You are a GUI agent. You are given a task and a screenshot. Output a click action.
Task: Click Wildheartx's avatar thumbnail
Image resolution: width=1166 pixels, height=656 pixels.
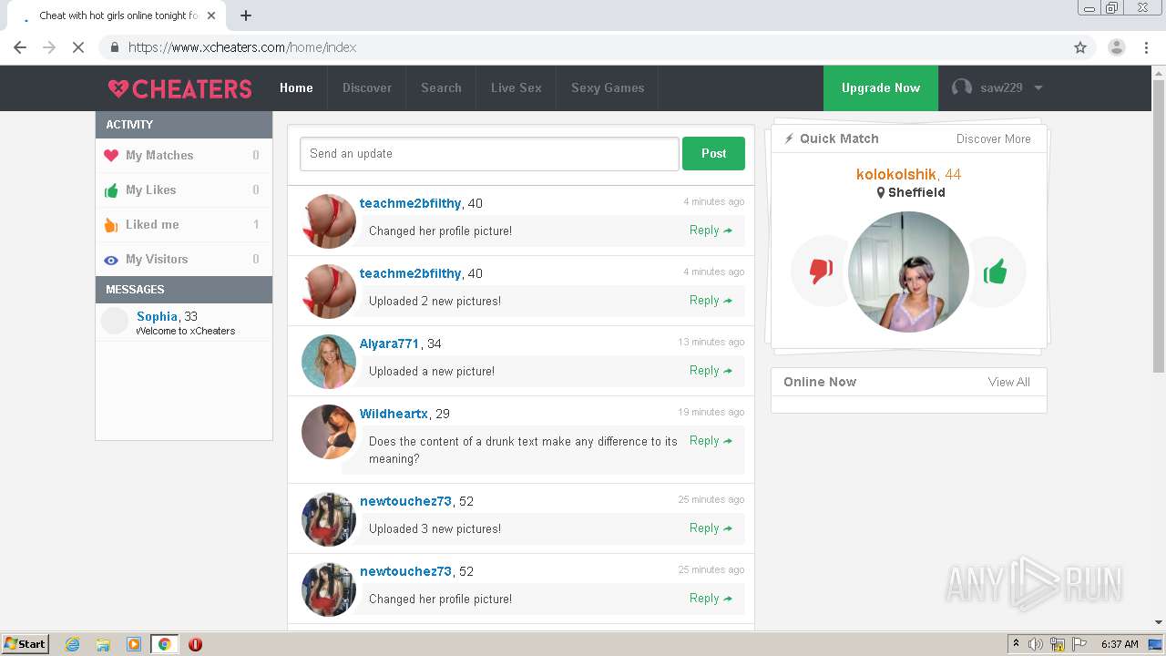click(x=328, y=431)
